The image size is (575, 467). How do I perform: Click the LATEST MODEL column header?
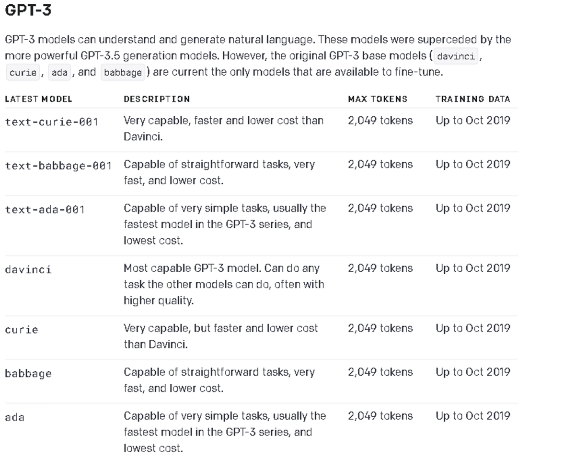38,99
